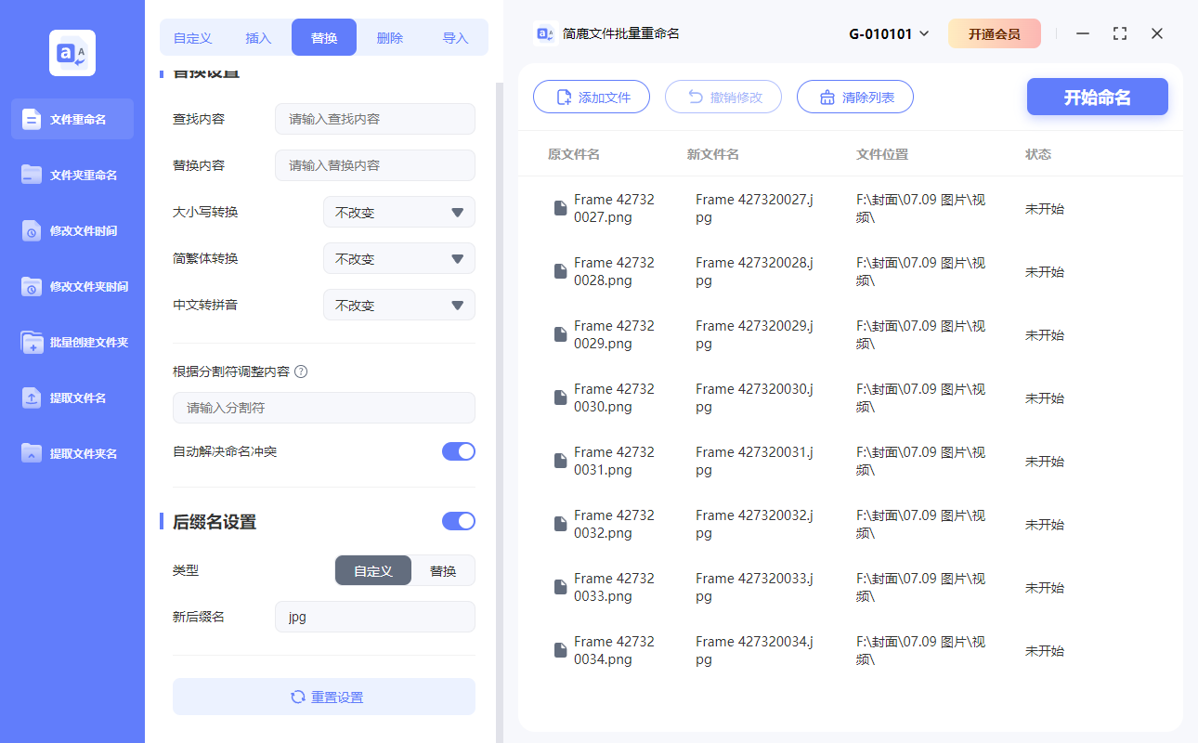This screenshot has height=743, width=1198.
Task: Switch to the 导入 tab
Action: coord(455,38)
